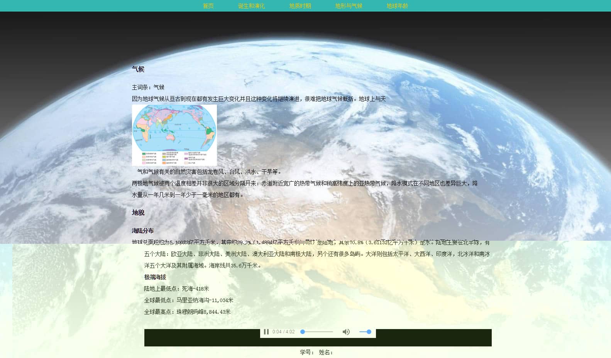Pause the audio playback
The image size is (611, 358).
click(x=266, y=332)
